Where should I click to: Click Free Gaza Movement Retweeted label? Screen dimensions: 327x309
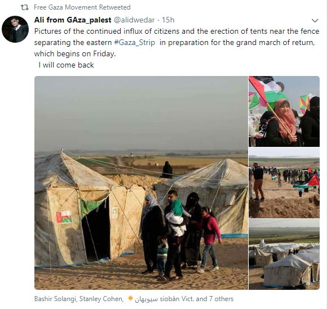(x=82, y=7)
